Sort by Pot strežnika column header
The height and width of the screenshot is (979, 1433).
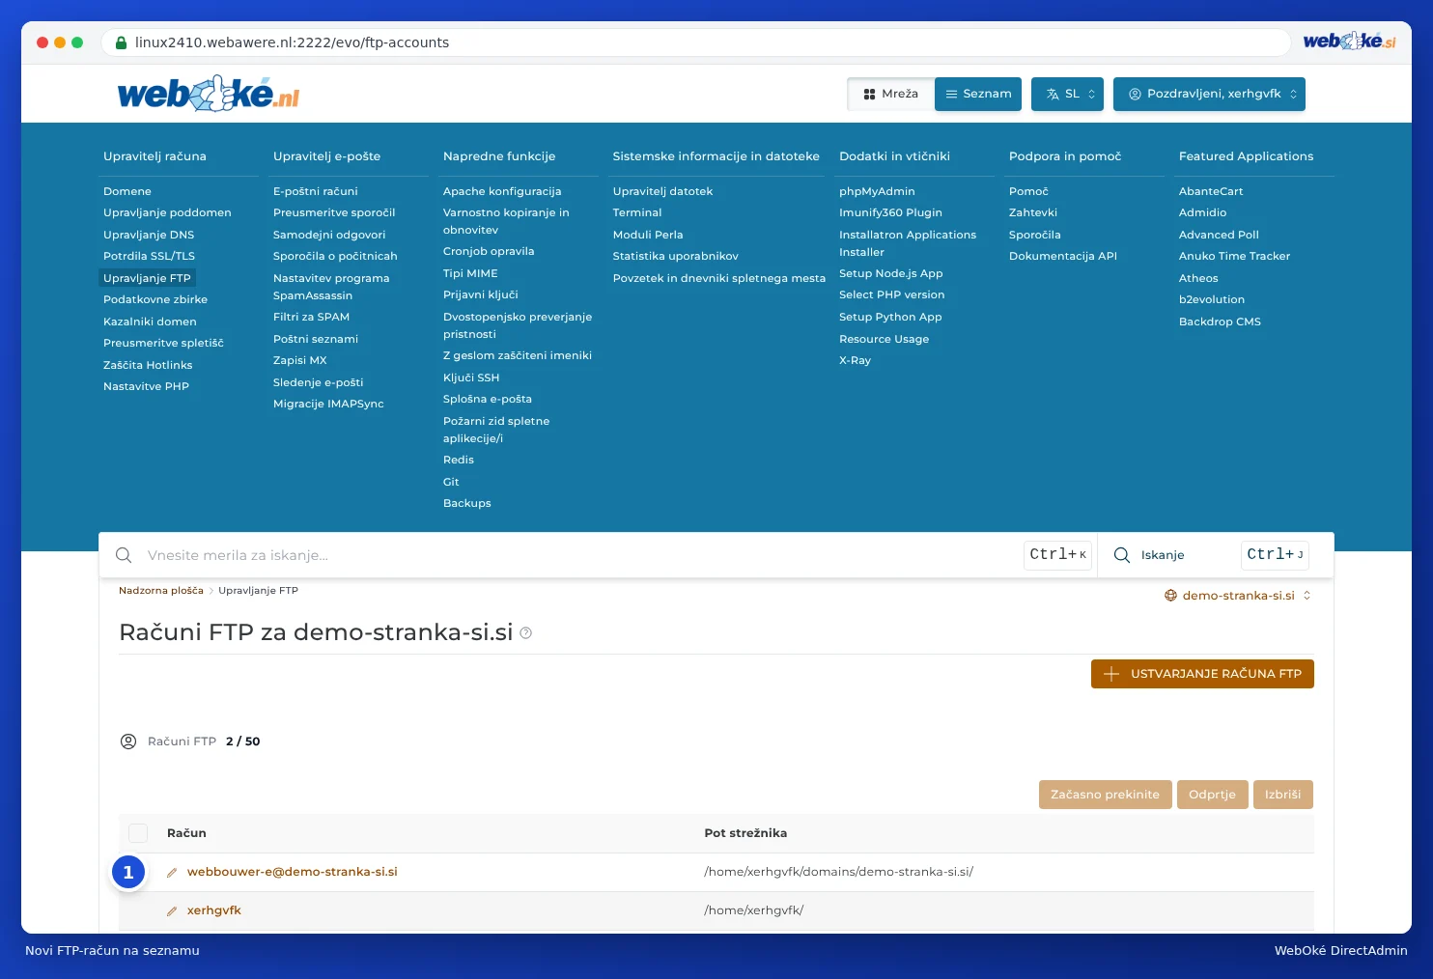pyautogui.click(x=745, y=833)
